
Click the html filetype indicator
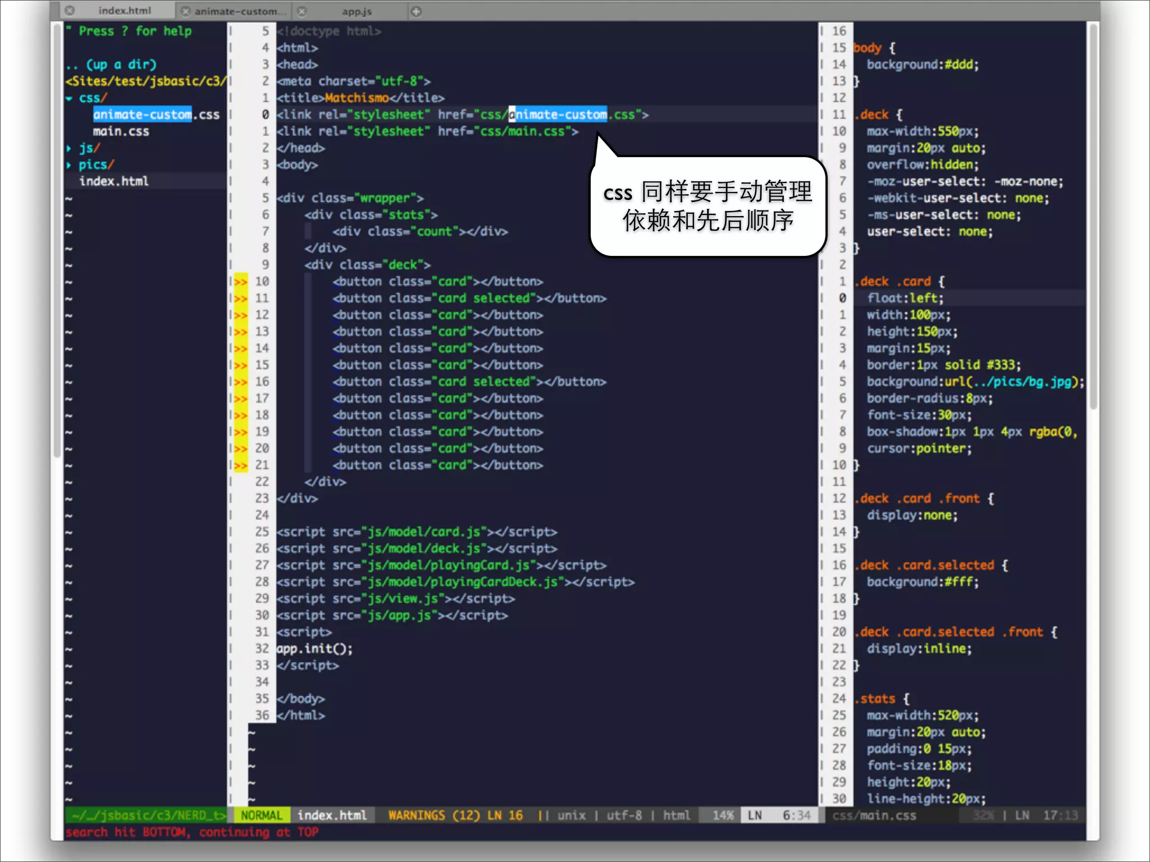tap(676, 815)
